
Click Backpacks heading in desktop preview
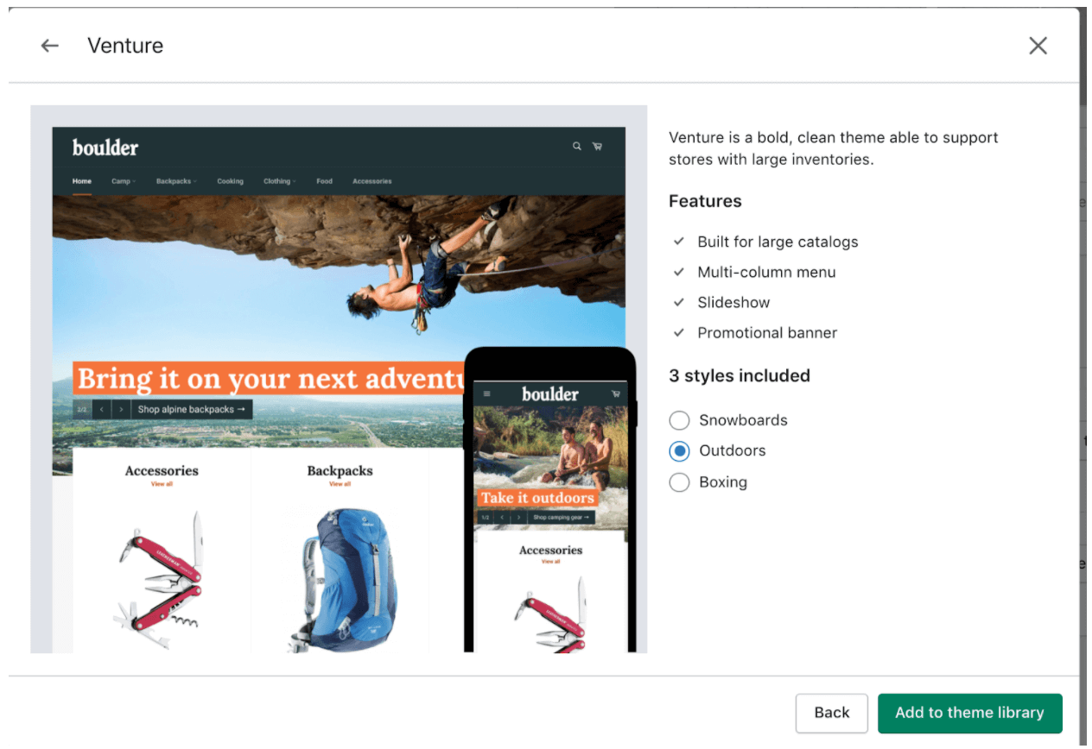click(x=340, y=471)
